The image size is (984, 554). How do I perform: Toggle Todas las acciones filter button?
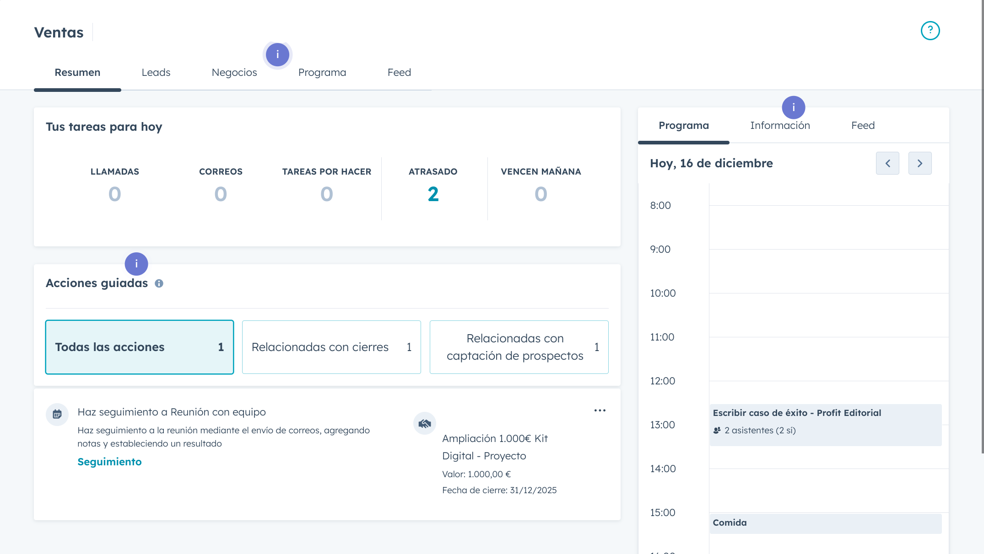click(139, 347)
